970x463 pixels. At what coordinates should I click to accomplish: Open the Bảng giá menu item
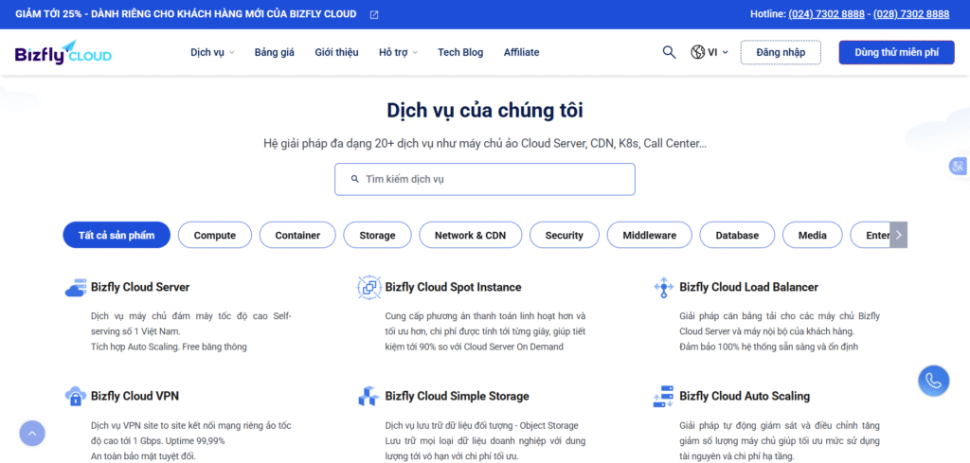point(275,52)
